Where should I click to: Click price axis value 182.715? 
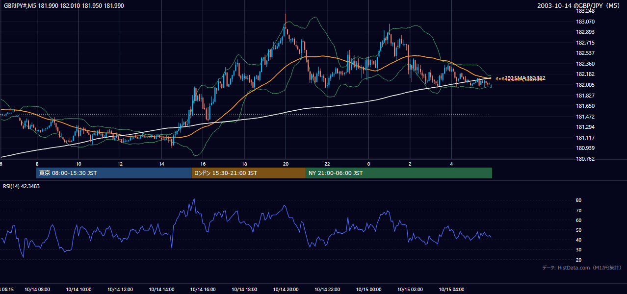586,43
